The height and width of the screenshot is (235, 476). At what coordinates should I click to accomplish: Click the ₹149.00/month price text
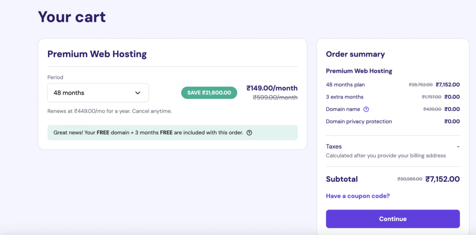click(272, 88)
